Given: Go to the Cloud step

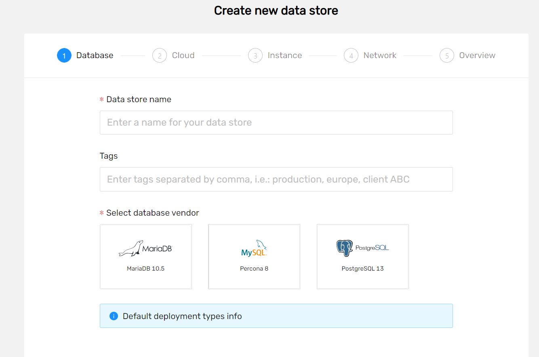Looking at the screenshot, I should pos(183,55).
